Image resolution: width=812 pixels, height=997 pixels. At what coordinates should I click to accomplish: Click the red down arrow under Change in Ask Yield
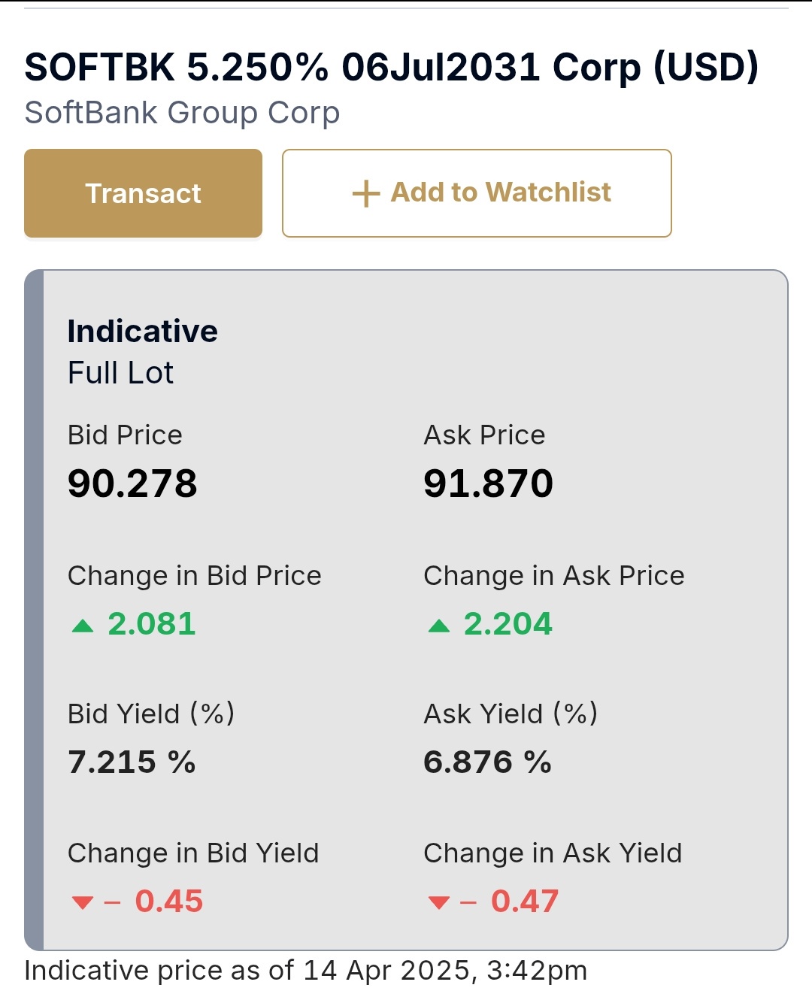pos(438,902)
